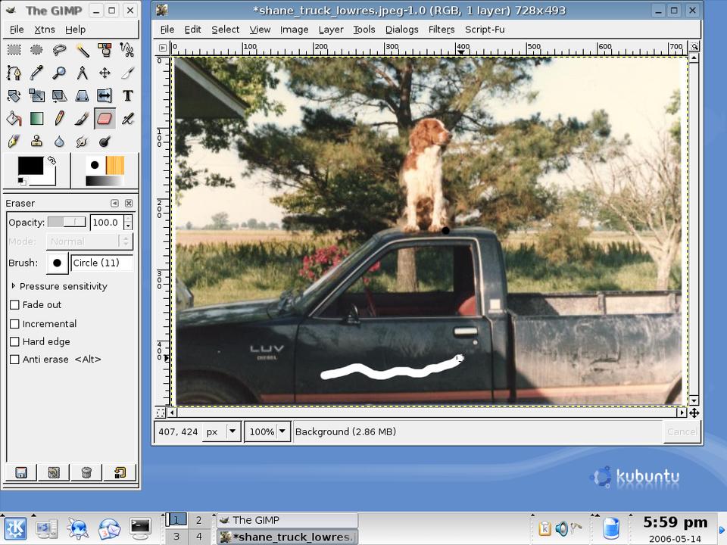Expand the Pressure sensitivity section
Viewport: 727px width, 545px height.
tap(14, 286)
